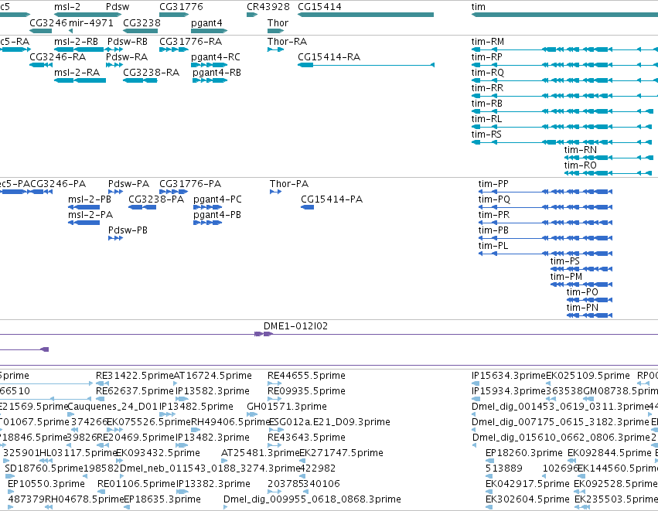Click the RE01106.5prime cDNA label
658x511 pixels.
point(136,484)
